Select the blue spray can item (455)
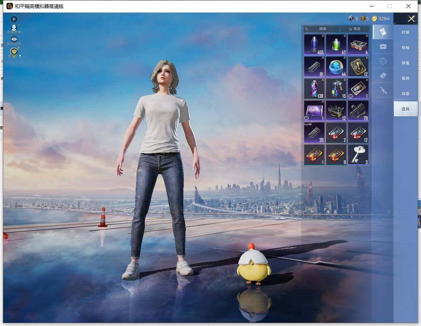421x326 pixels. (x=314, y=45)
